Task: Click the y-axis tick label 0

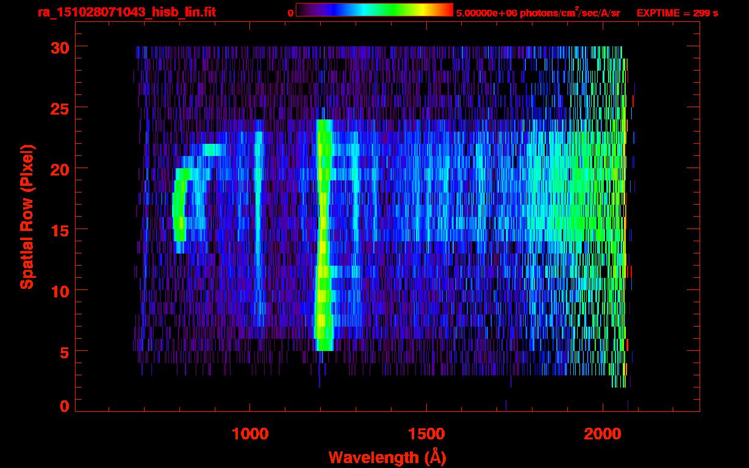Action: point(65,406)
